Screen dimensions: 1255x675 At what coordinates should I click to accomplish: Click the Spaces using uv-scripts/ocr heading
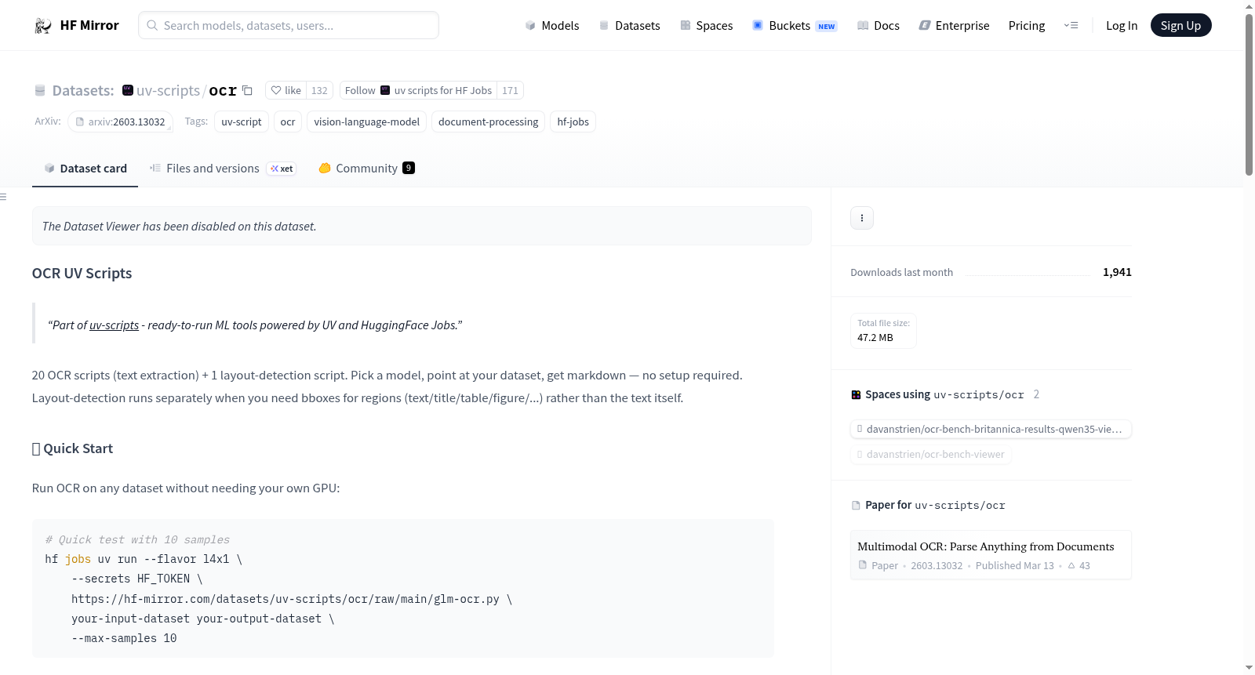pyautogui.click(x=944, y=394)
